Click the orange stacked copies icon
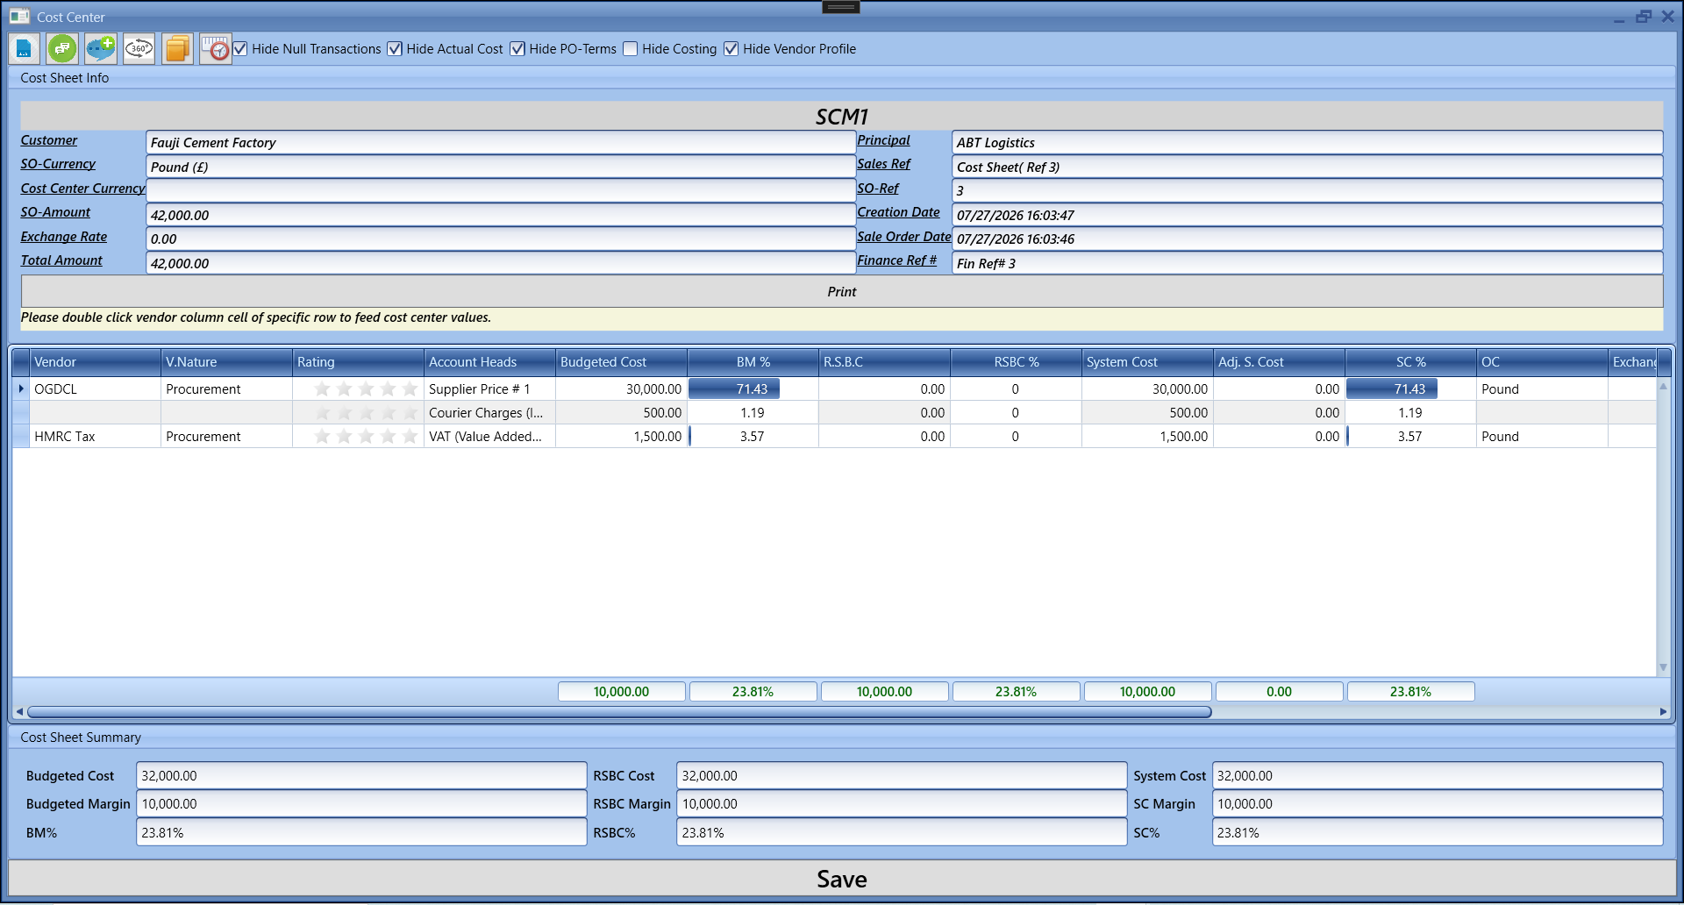 point(177,49)
